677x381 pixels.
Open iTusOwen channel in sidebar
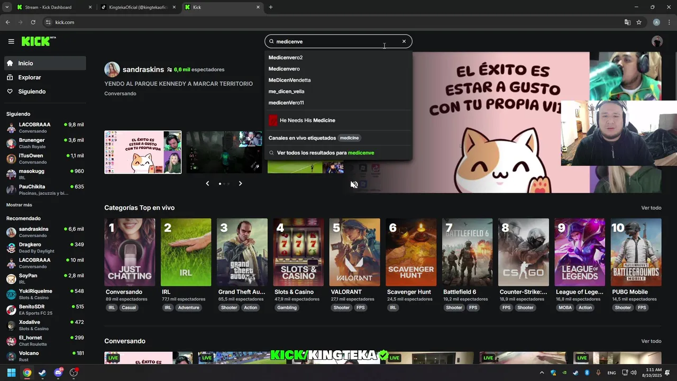pos(45,158)
